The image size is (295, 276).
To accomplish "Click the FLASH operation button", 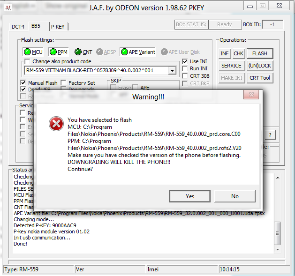I will pyautogui.click(x=260, y=53).
